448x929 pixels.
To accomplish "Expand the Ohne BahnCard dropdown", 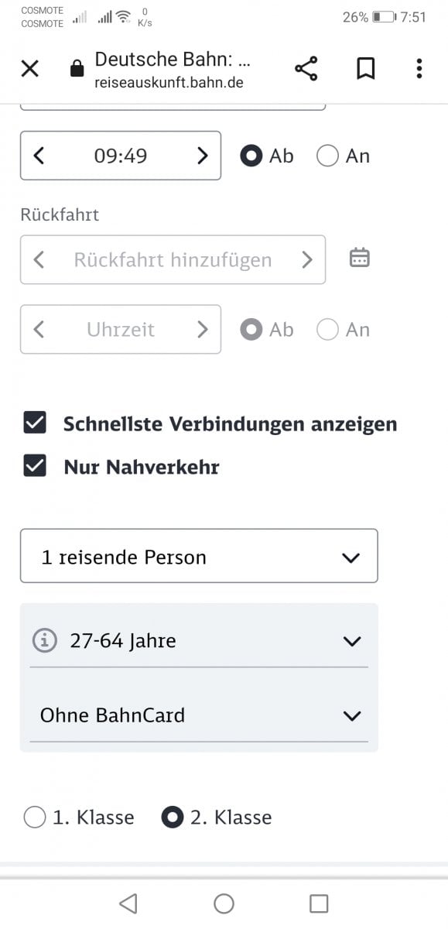I will coord(199,715).
